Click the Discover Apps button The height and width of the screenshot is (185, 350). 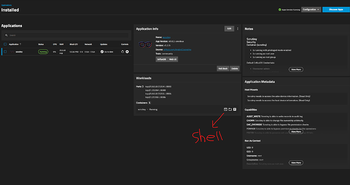coord(336,10)
